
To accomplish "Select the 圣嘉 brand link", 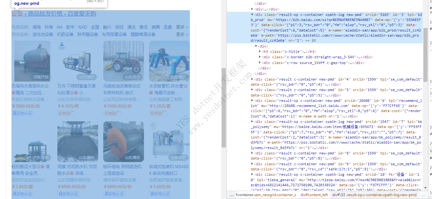I will (168, 27).
